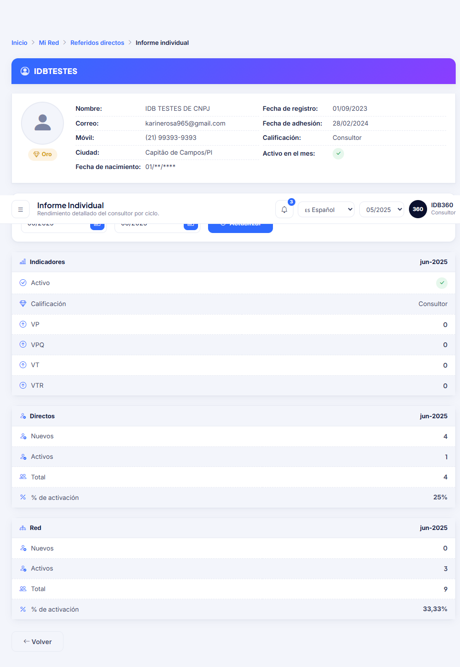Click the Calificación diamond icon
460x667 pixels.
click(23, 304)
